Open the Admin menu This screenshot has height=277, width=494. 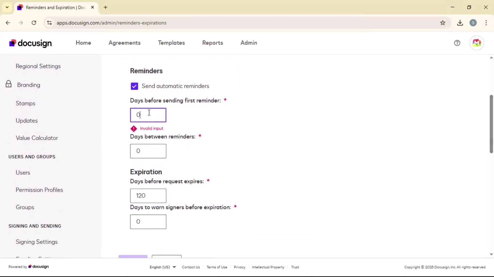pyautogui.click(x=249, y=43)
